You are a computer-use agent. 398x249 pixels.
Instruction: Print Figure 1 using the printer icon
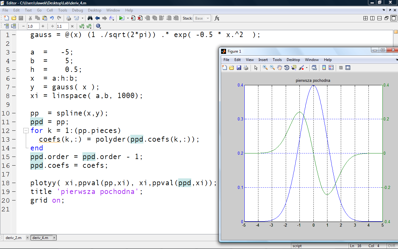click(x=246, y=68)
